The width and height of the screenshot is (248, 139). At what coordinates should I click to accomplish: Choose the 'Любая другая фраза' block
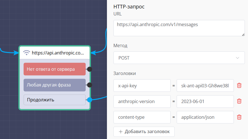pos(54,85)
